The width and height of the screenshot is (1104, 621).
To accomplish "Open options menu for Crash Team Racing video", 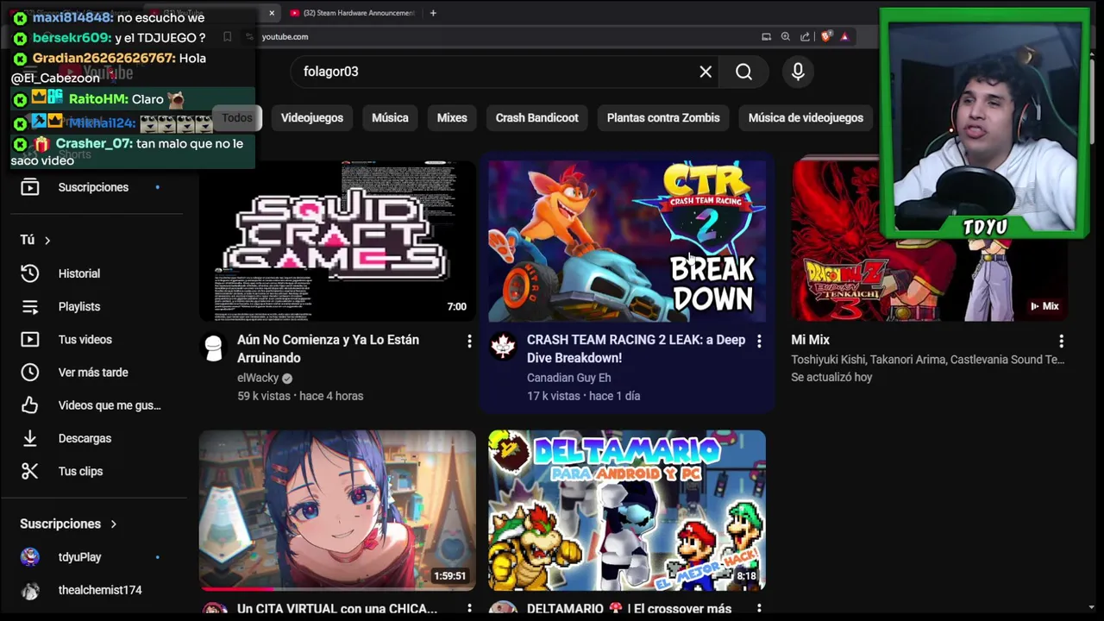I will [759, 342].
